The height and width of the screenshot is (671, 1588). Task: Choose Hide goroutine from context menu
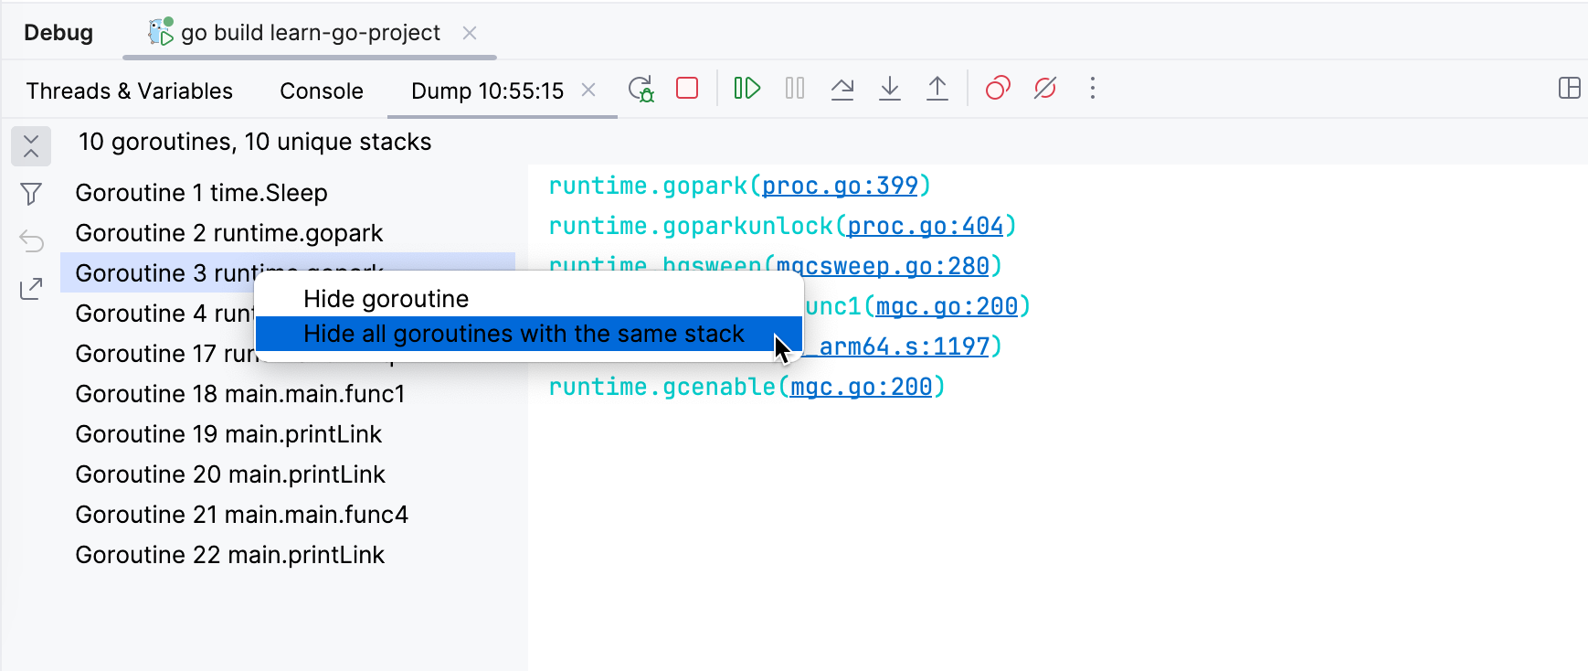coord(529,299)
